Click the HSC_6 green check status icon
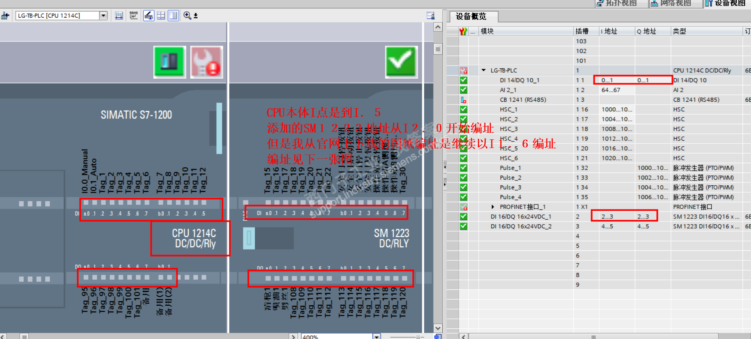This screenshot has width=751, height=339. point(463,158)
